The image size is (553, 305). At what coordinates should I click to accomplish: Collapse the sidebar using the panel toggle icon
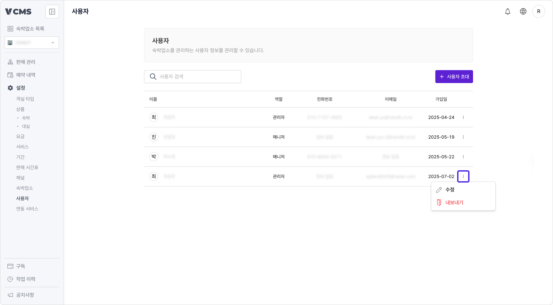pos(52,11)
